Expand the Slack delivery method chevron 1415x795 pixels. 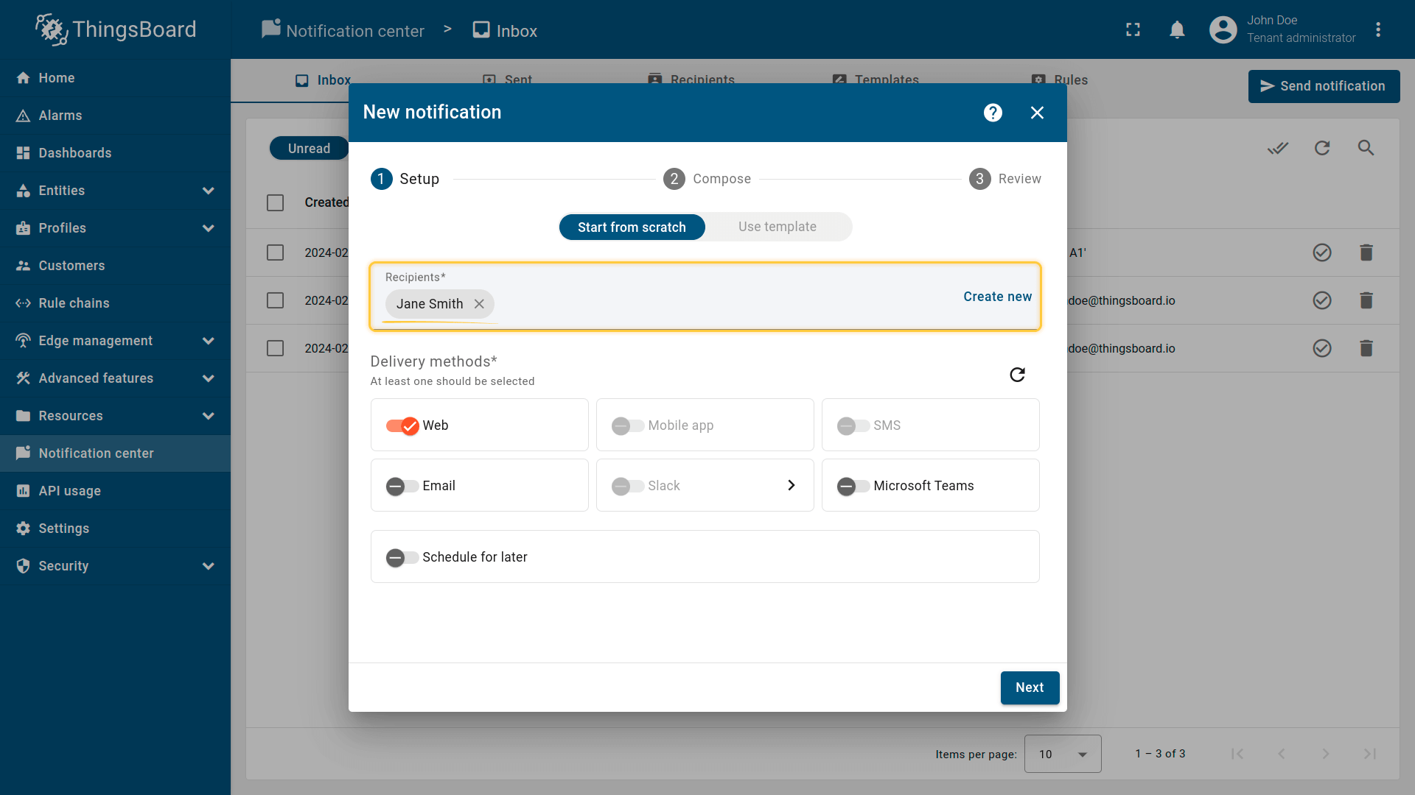click(x=791, y=485)
